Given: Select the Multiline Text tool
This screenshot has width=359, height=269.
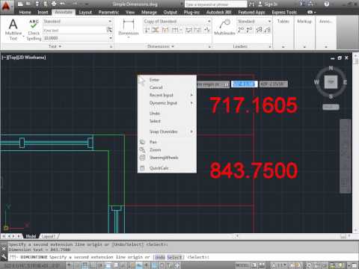Looking at the screenshot, I should point(13,29).
